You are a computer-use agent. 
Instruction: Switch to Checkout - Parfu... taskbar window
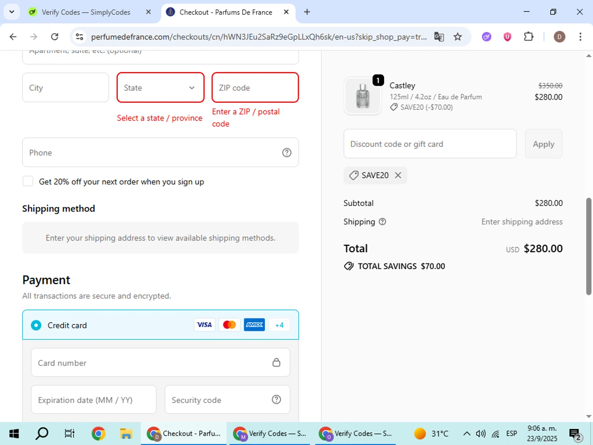184,434
